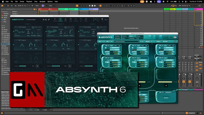Open Absynth 6 Wave view icon
This screenshot has height=115, width=204.
pyautogui.click(x=71, y=20)
